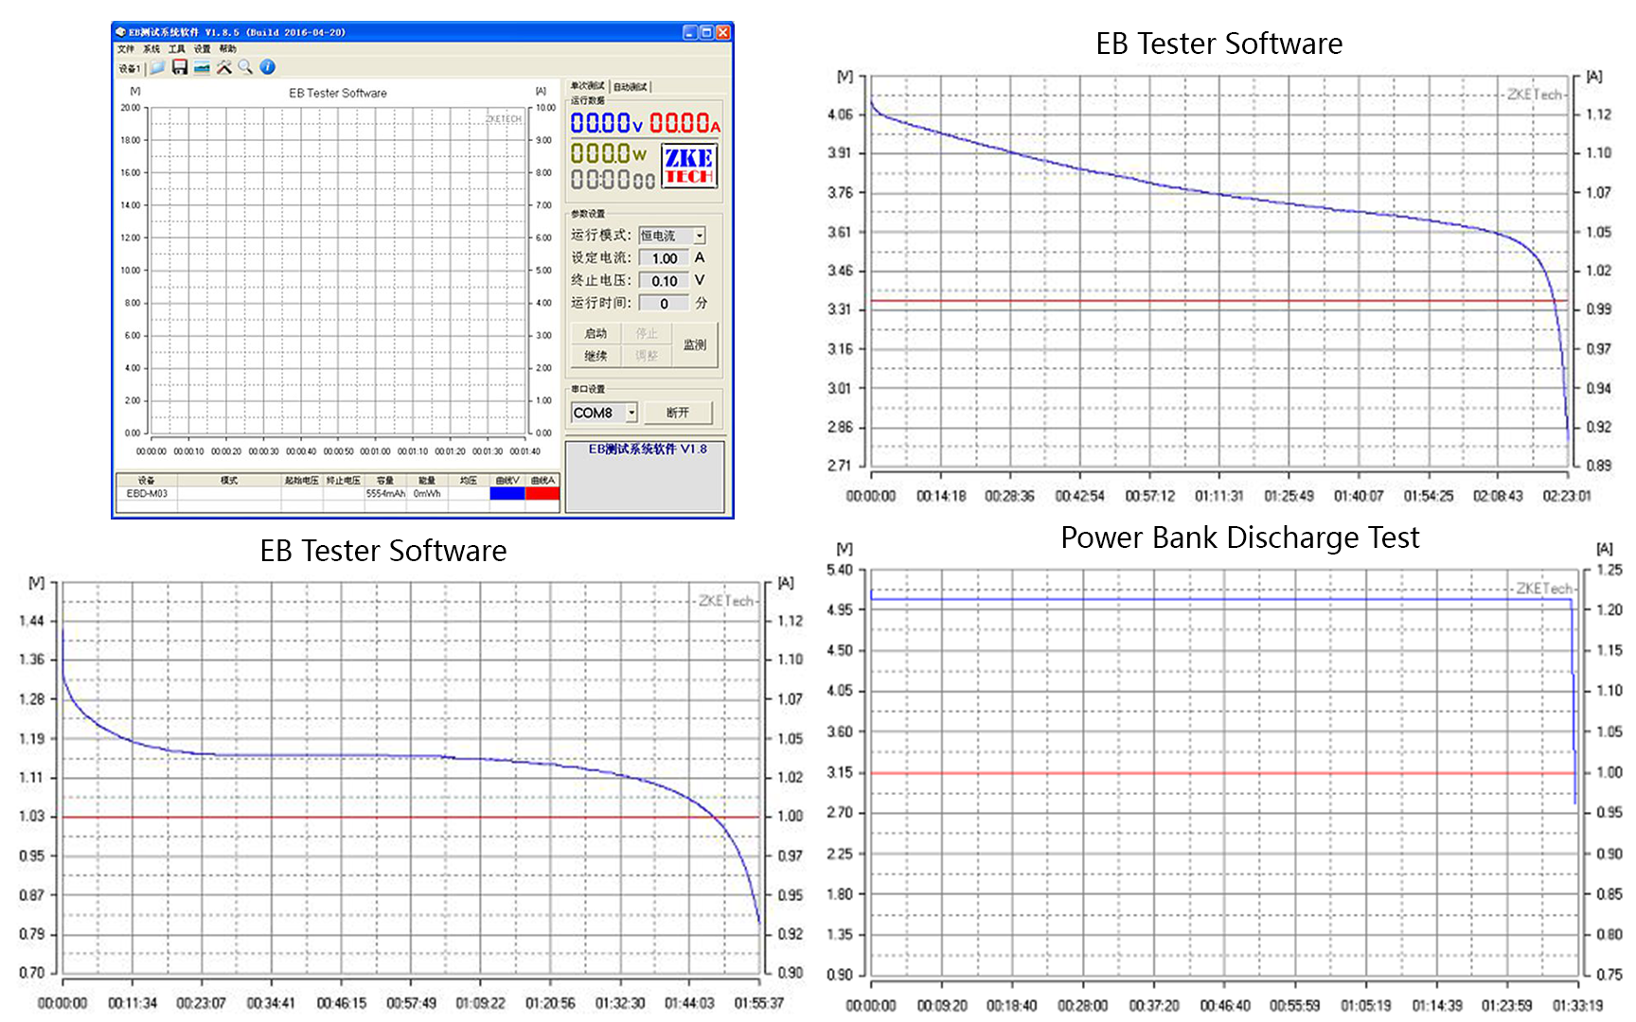The height and width of the screenshot is (1022, 1636).
Task: Click the 监测 monitor button
Action: click(x=695, y=344)
